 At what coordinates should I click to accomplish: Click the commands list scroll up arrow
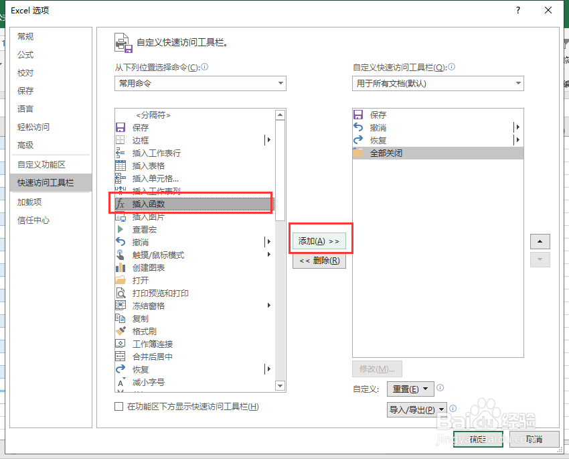280,115
